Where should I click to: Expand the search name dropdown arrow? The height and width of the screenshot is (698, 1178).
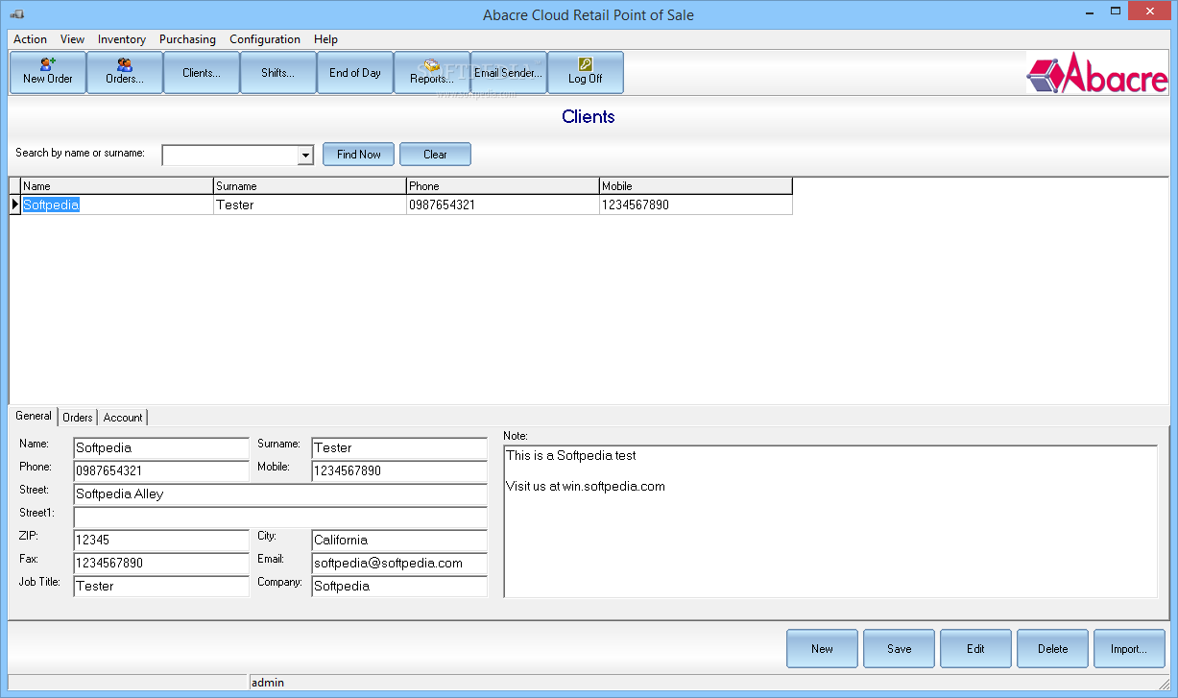(x=305, y=155)
